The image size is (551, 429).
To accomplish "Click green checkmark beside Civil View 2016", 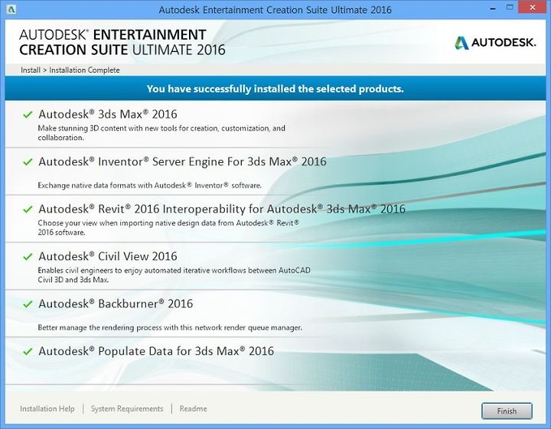I will pyautogui.click(x=28, y=257).
